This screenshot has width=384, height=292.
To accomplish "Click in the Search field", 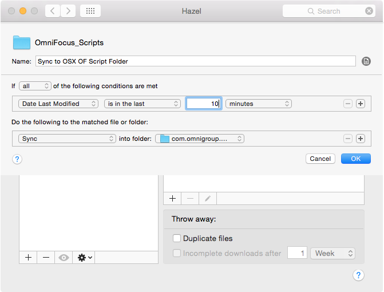I will coord(329,11).
